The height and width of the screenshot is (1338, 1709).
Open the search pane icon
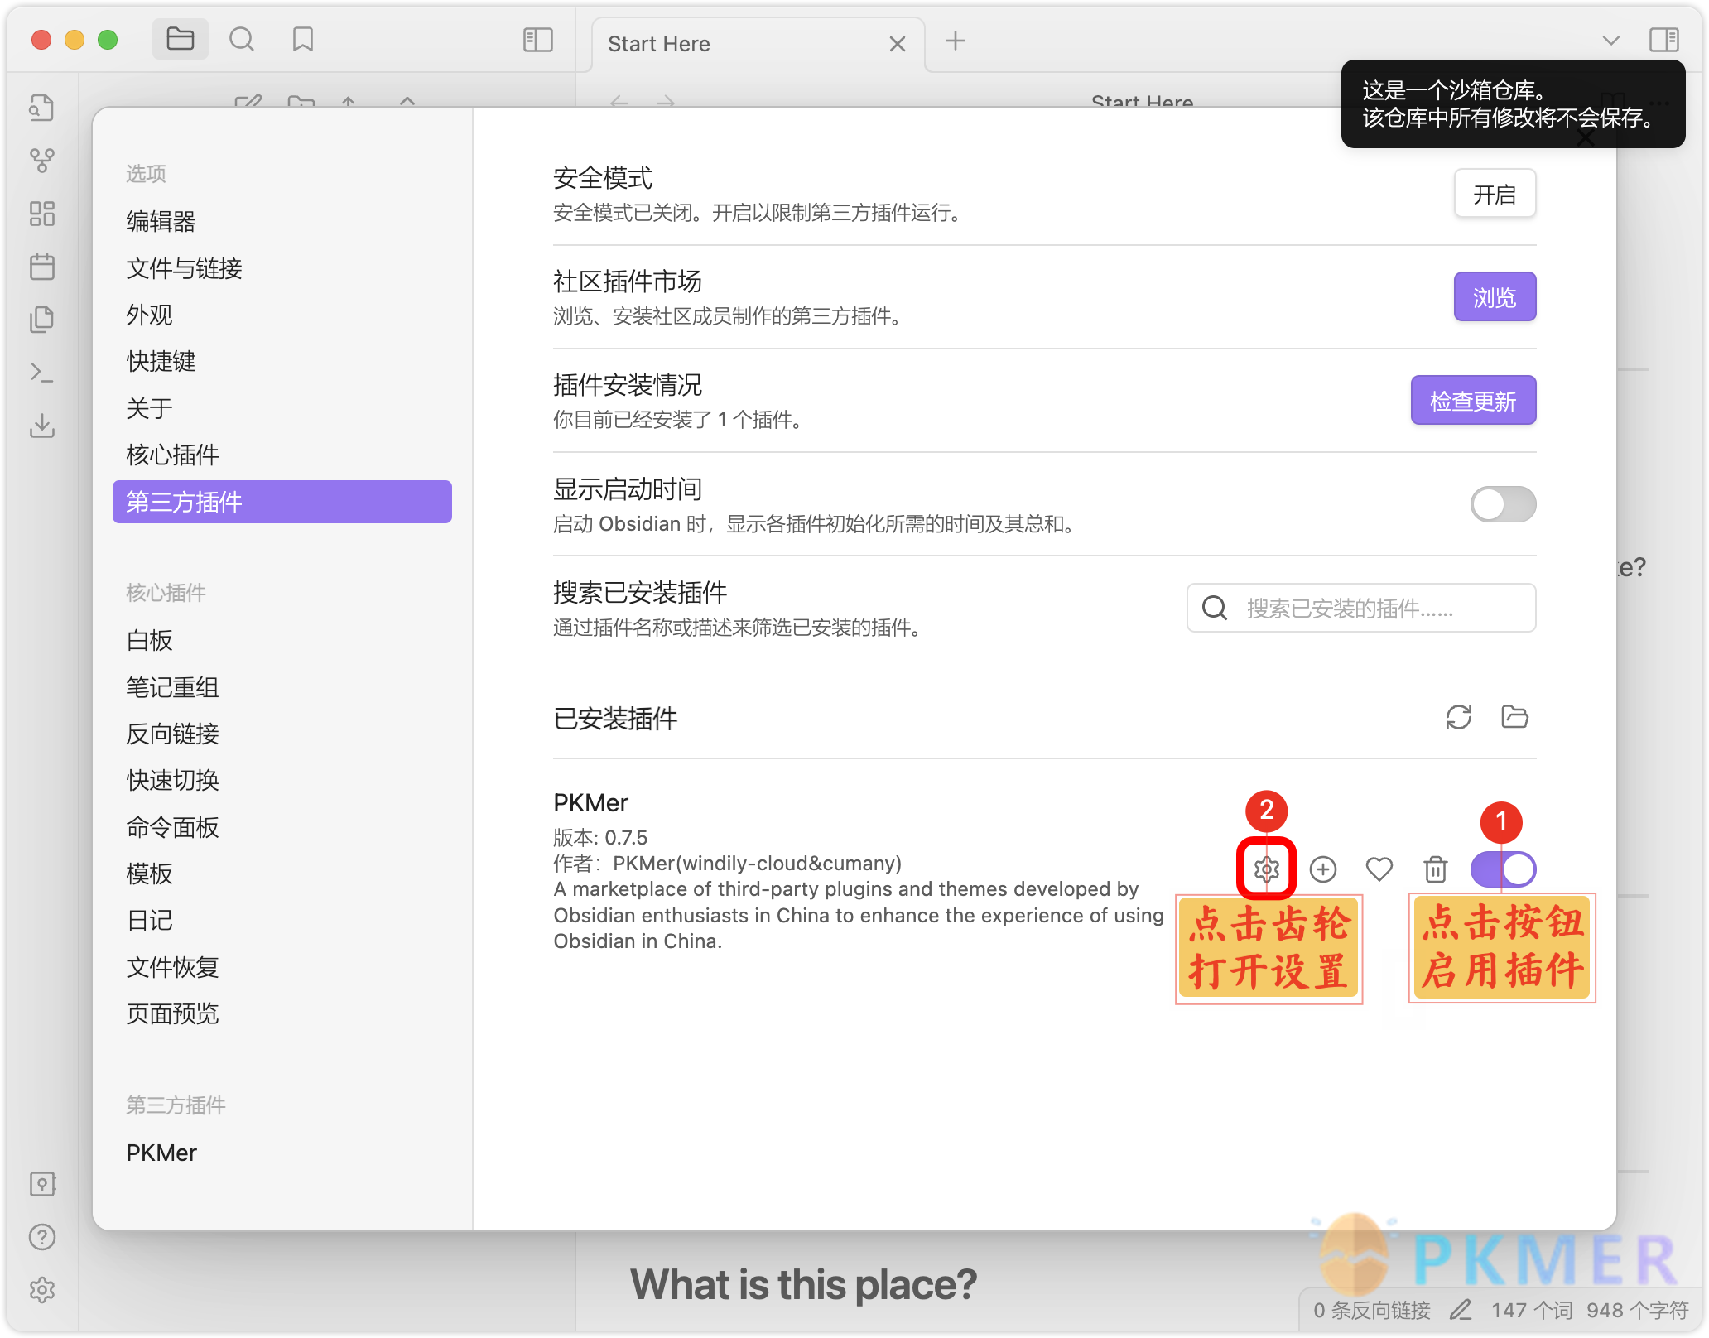tap(242, 39)
